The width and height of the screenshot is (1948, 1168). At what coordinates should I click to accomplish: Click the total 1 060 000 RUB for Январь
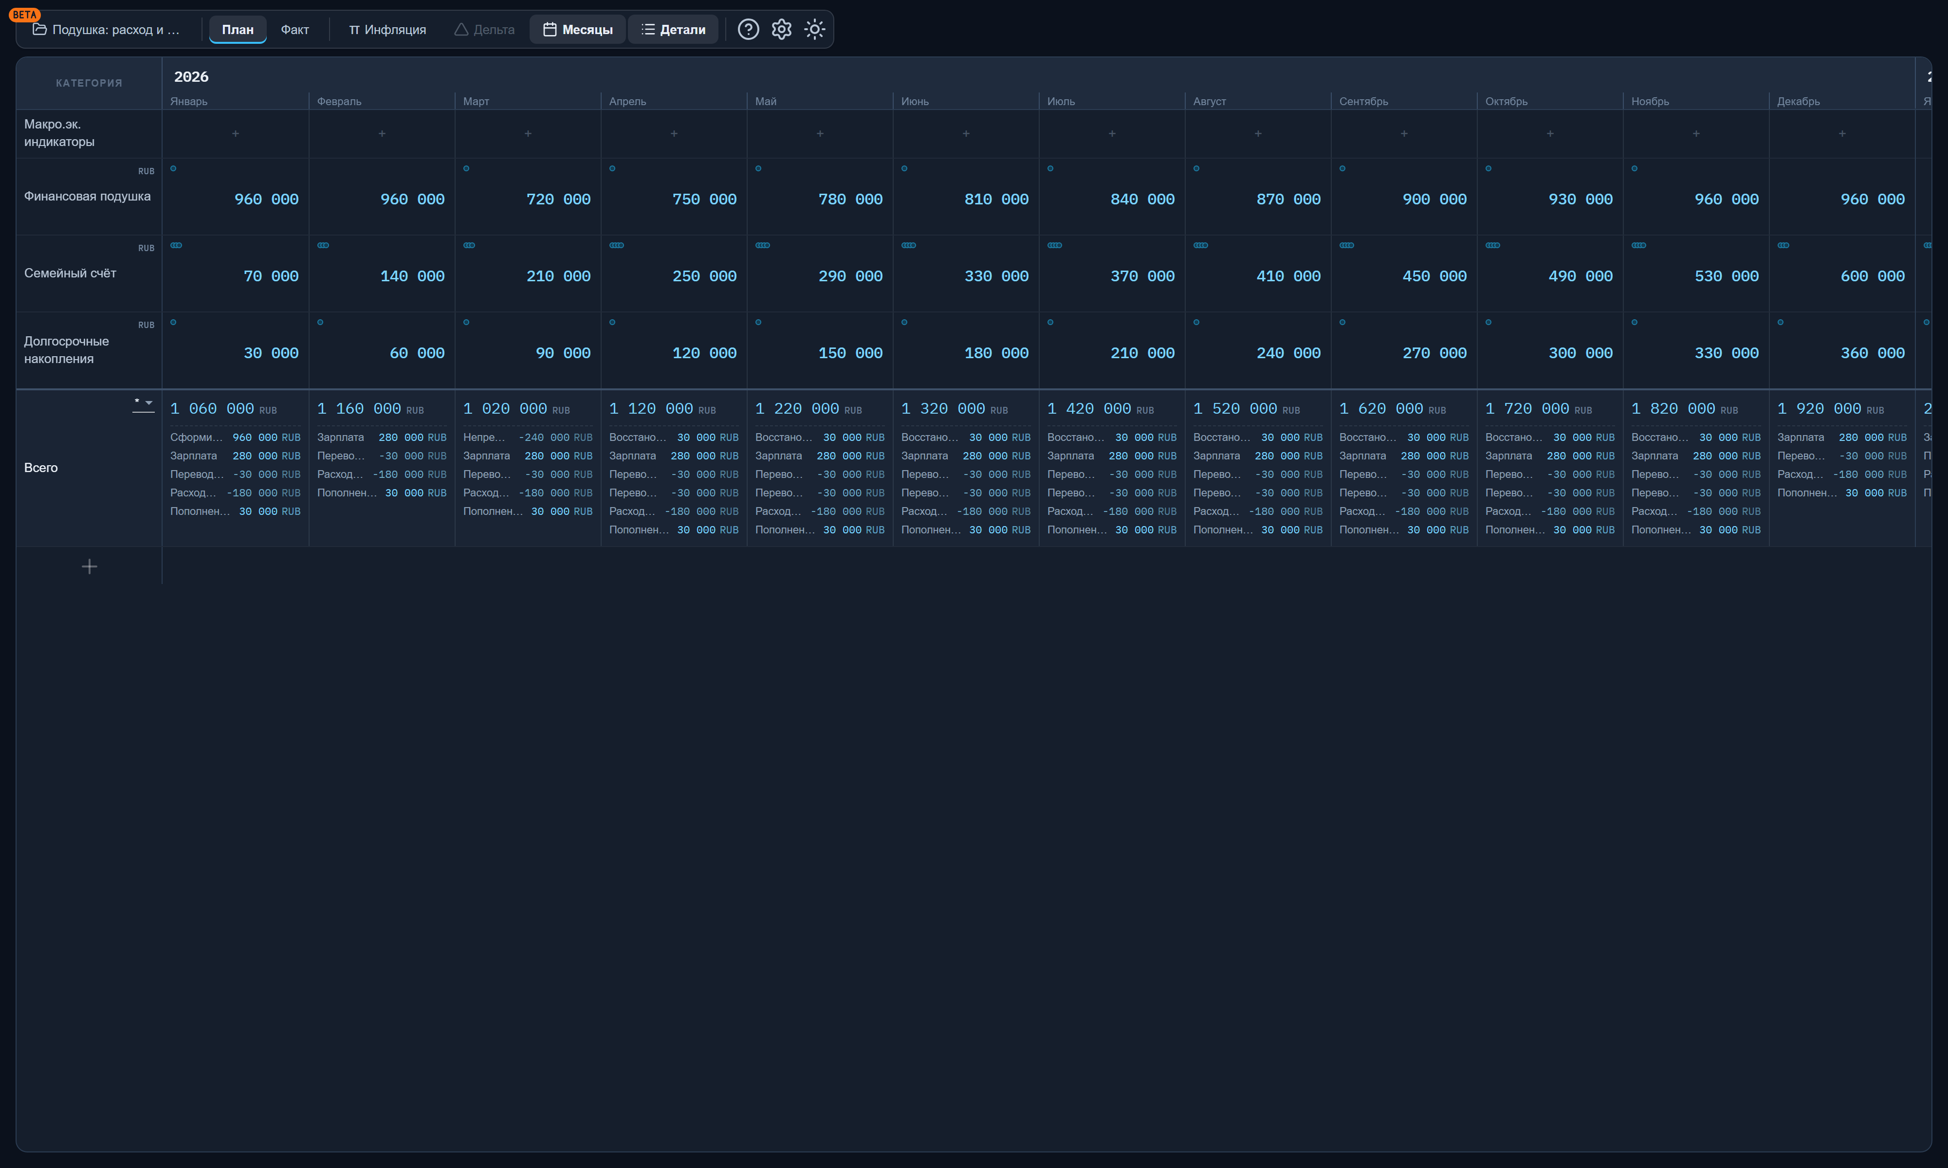click(223, 408)
